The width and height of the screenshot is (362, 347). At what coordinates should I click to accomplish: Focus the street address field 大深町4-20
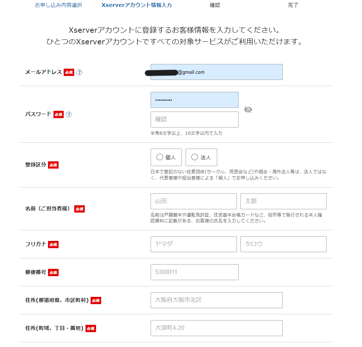click(x=216, y=328)
